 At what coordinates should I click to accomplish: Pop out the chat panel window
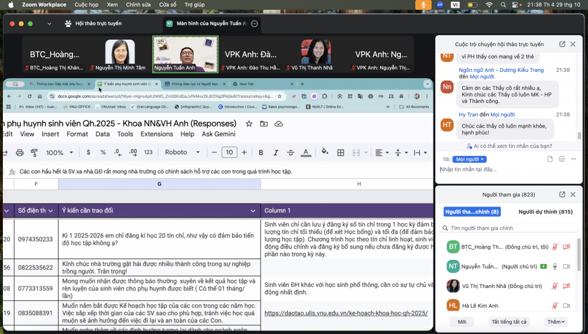pyautogui.click(x=562, y=44)
